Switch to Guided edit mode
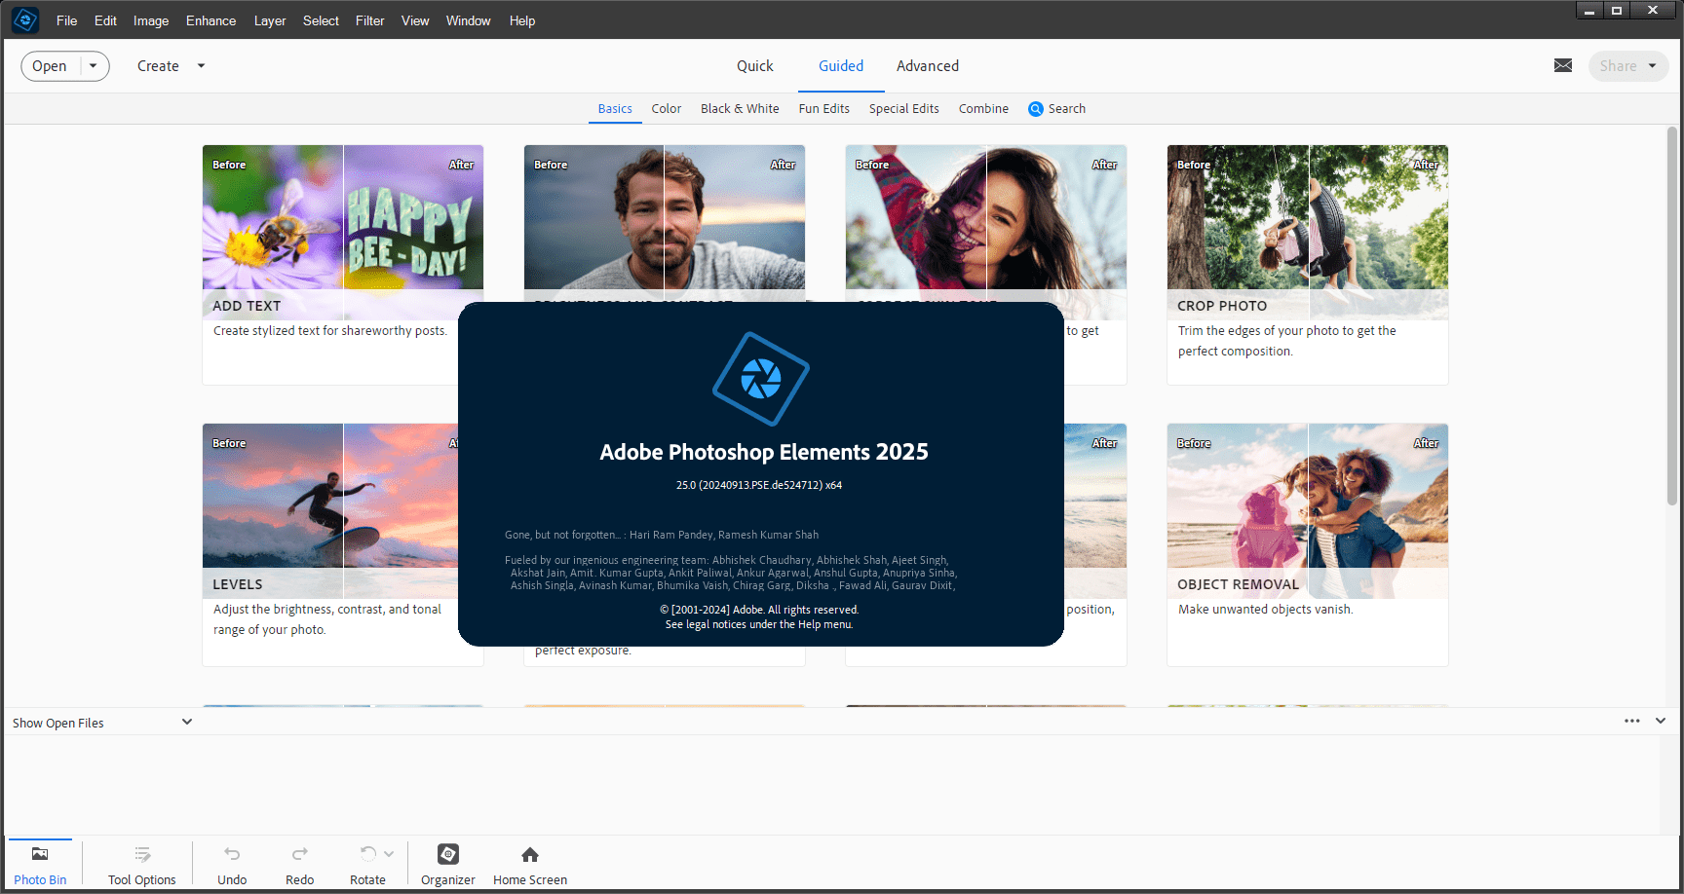The image size is (1684, 894). coord(841,66)
